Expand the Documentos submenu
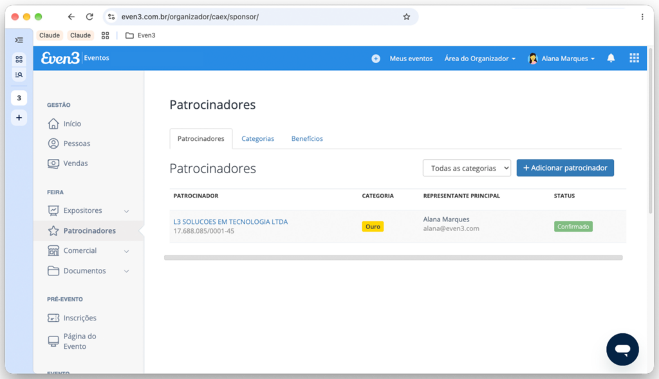 tap(127, 272)
